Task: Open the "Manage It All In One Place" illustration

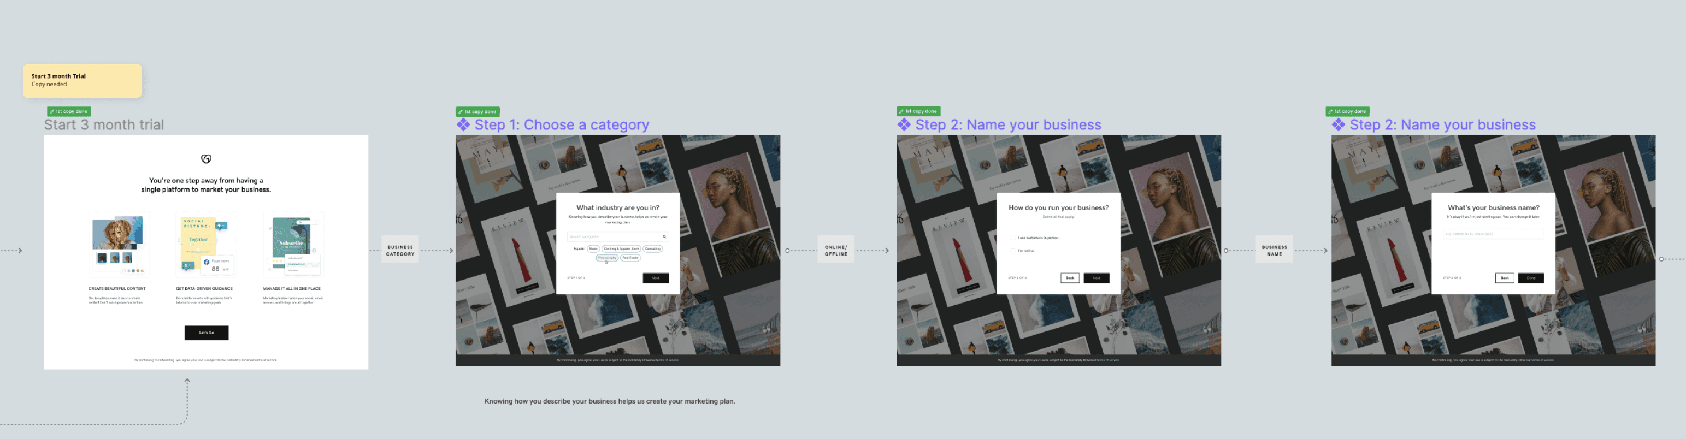Action: coord(293,245)
